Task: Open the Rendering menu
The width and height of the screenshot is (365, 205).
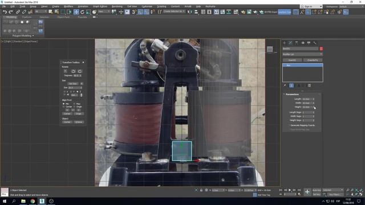Action: point(117,6)
